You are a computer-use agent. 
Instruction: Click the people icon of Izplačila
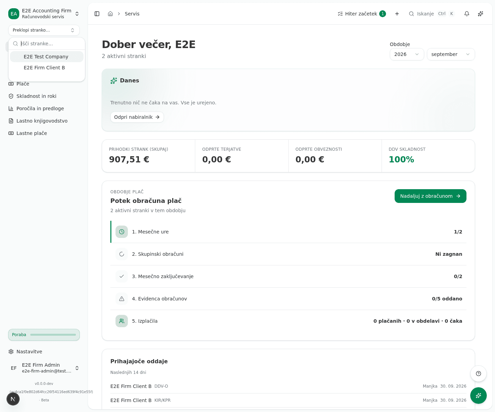tap(122, 321)
